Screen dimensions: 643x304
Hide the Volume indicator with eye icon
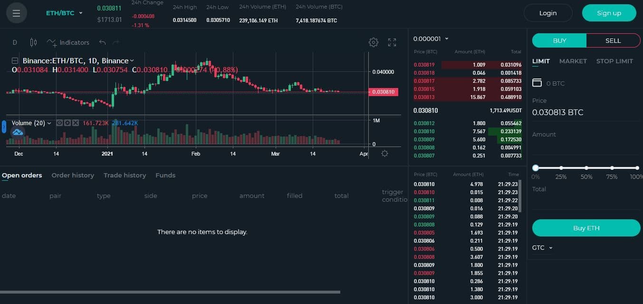click(59, 123)
